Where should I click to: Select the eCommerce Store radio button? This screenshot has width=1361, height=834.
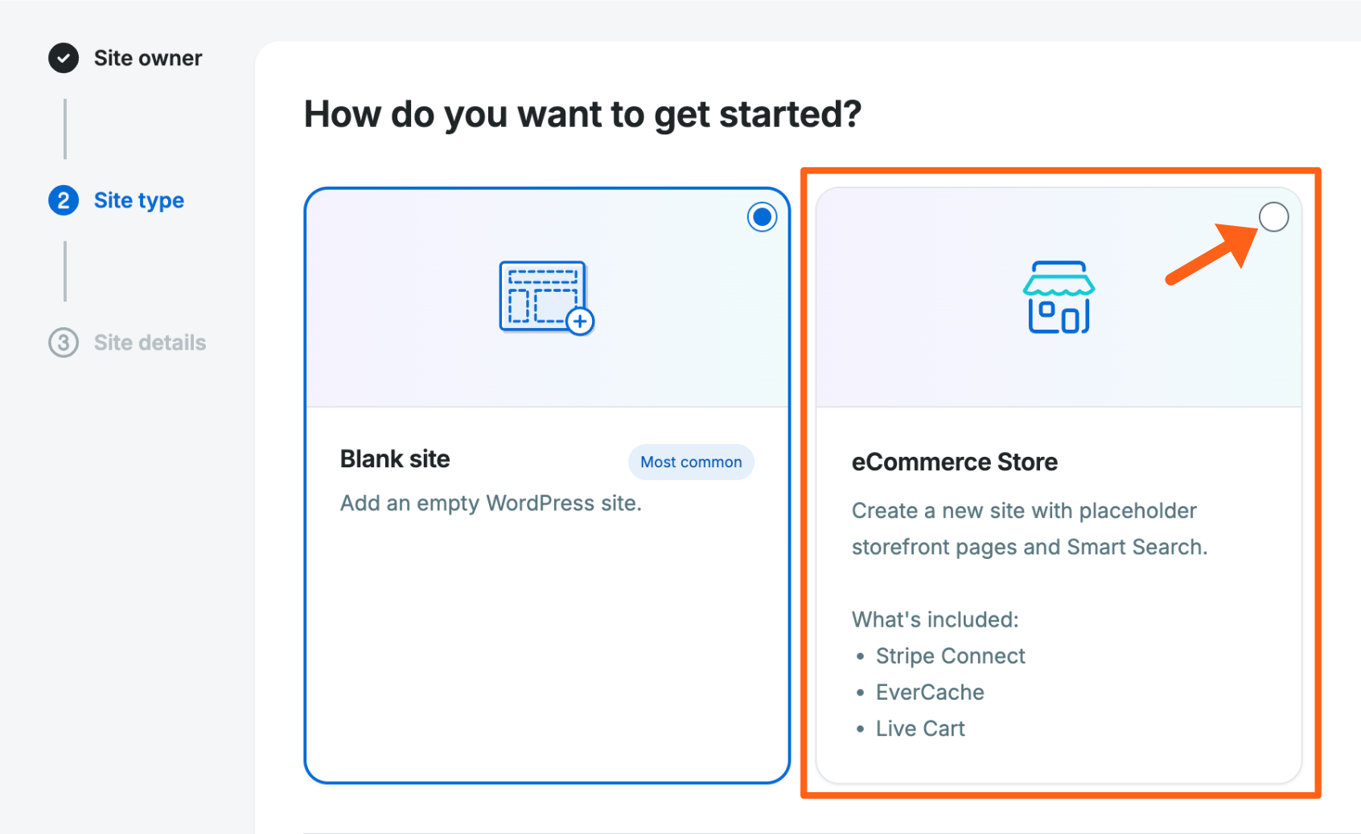[1273, 216]
